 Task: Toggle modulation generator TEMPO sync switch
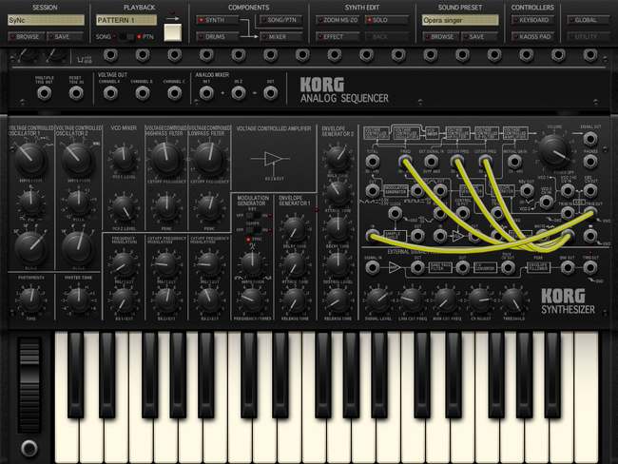[x=254, y=230]
